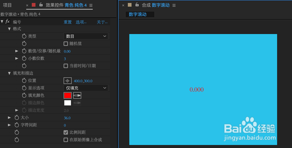Click value 0.00 of 数值/位移/随机最
The height and width of the screenshot is (148, 292).
(67, 51)
